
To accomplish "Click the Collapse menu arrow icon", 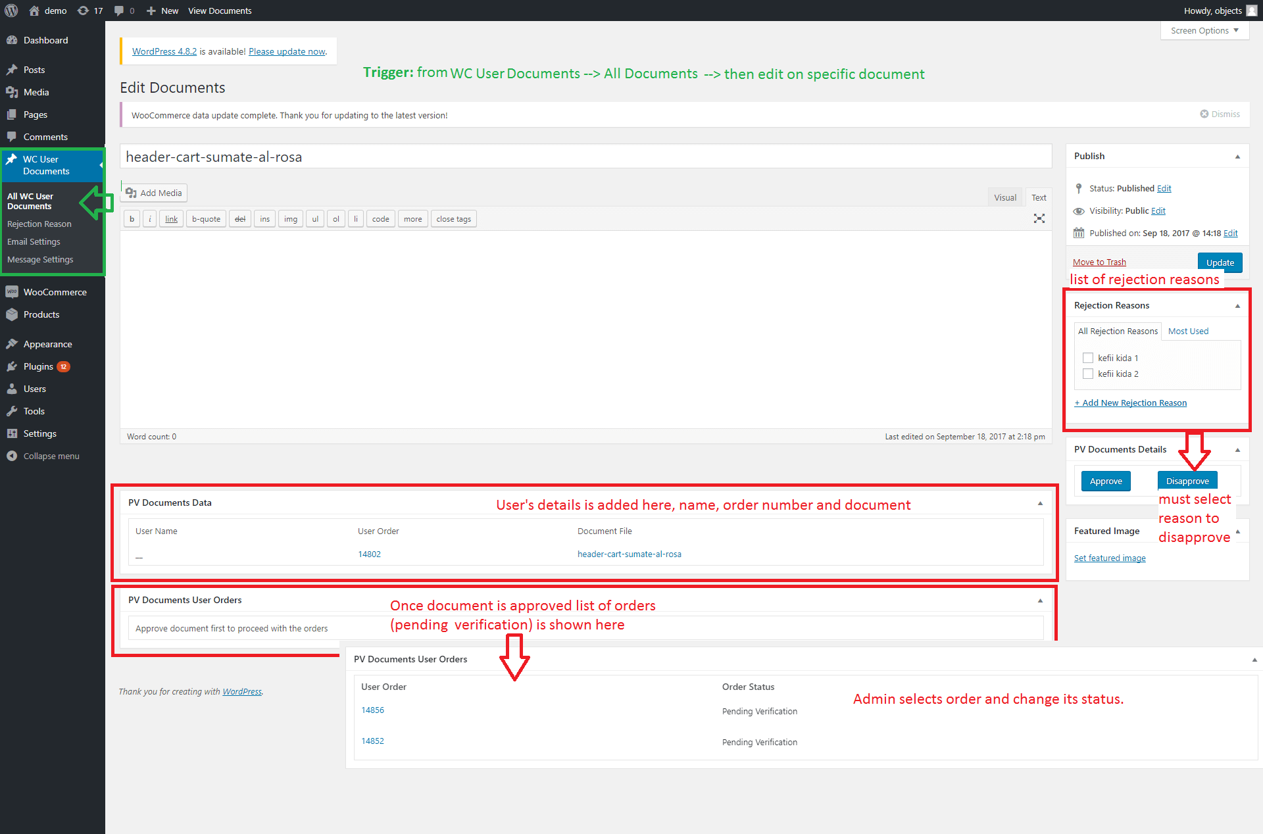I will (12, 456).
